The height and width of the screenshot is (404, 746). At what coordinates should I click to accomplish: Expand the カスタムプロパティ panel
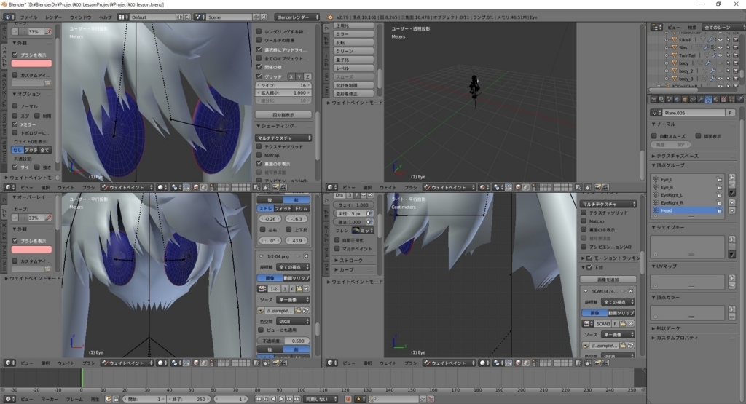tap(677, 338)
